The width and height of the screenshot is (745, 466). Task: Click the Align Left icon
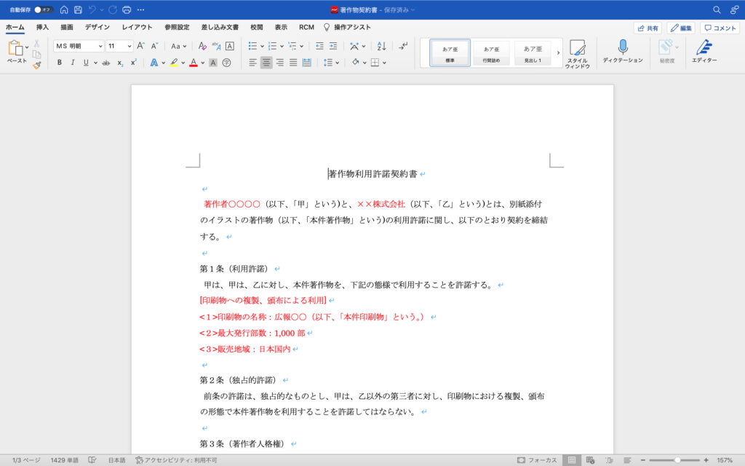252,63
